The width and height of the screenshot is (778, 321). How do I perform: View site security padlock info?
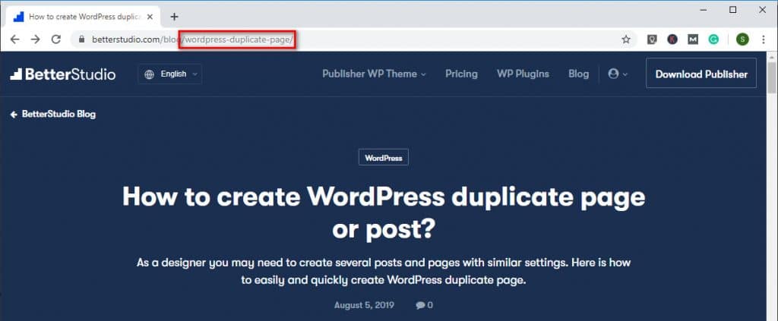[81, 39]
